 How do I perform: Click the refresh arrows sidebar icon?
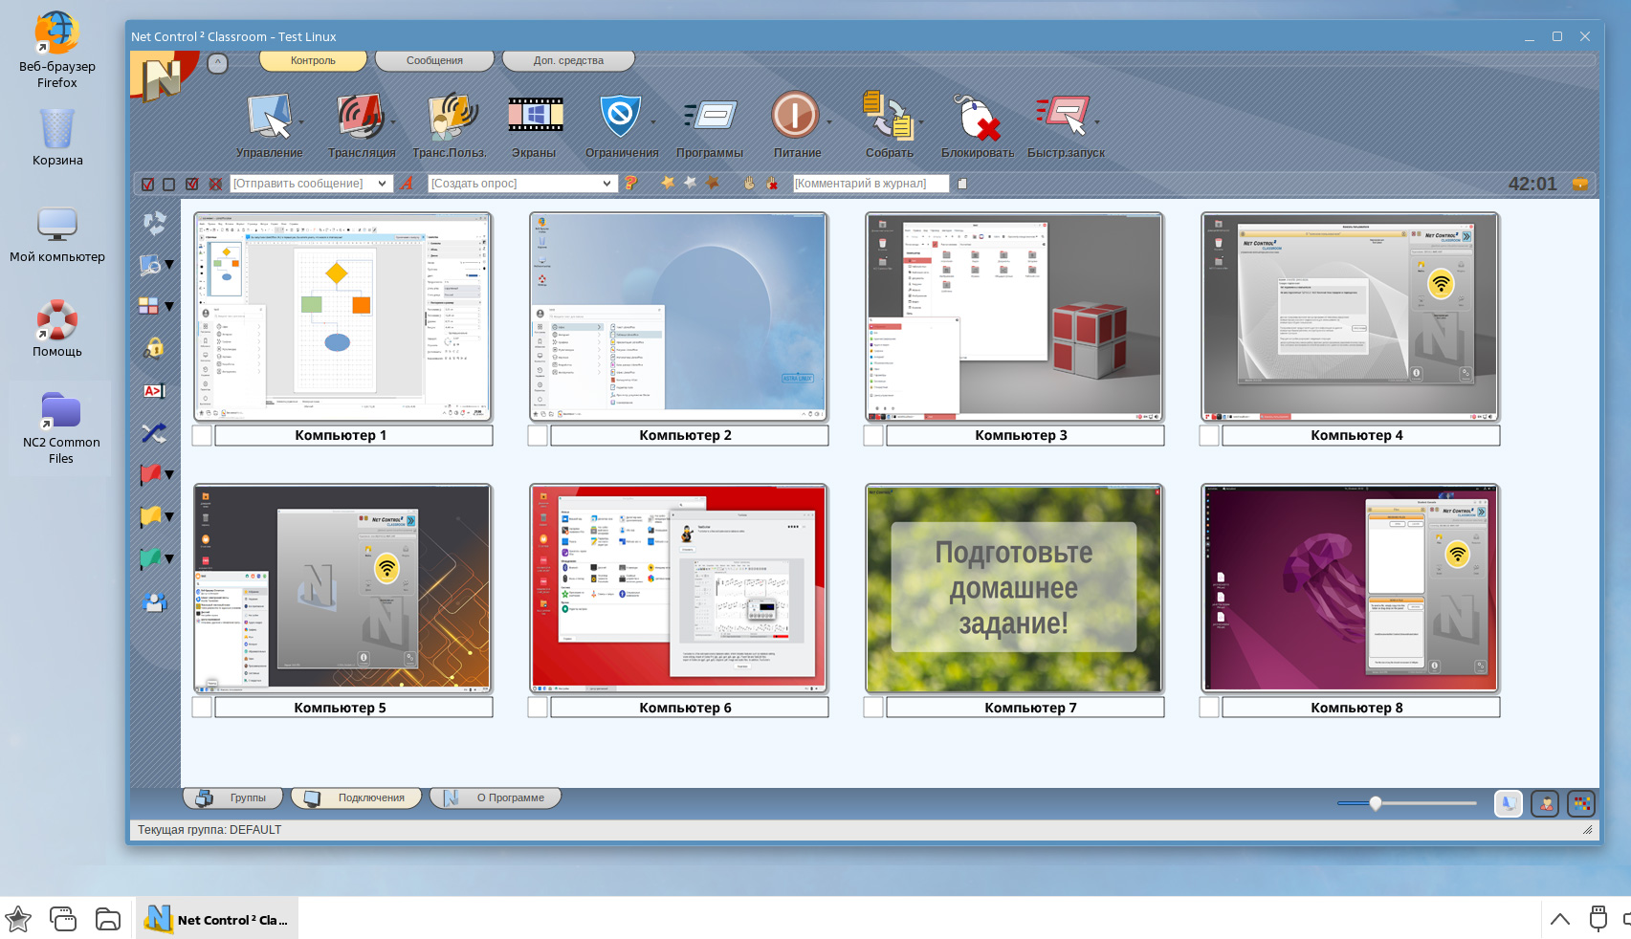point(154,223)
